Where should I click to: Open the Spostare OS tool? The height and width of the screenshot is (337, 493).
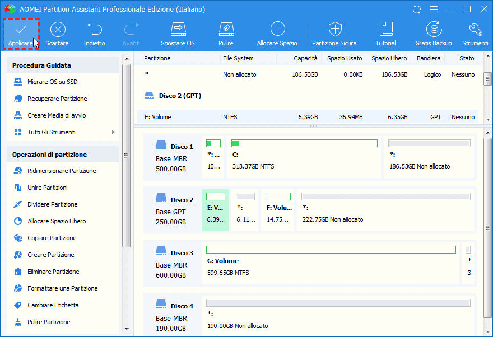click(178, 29)
